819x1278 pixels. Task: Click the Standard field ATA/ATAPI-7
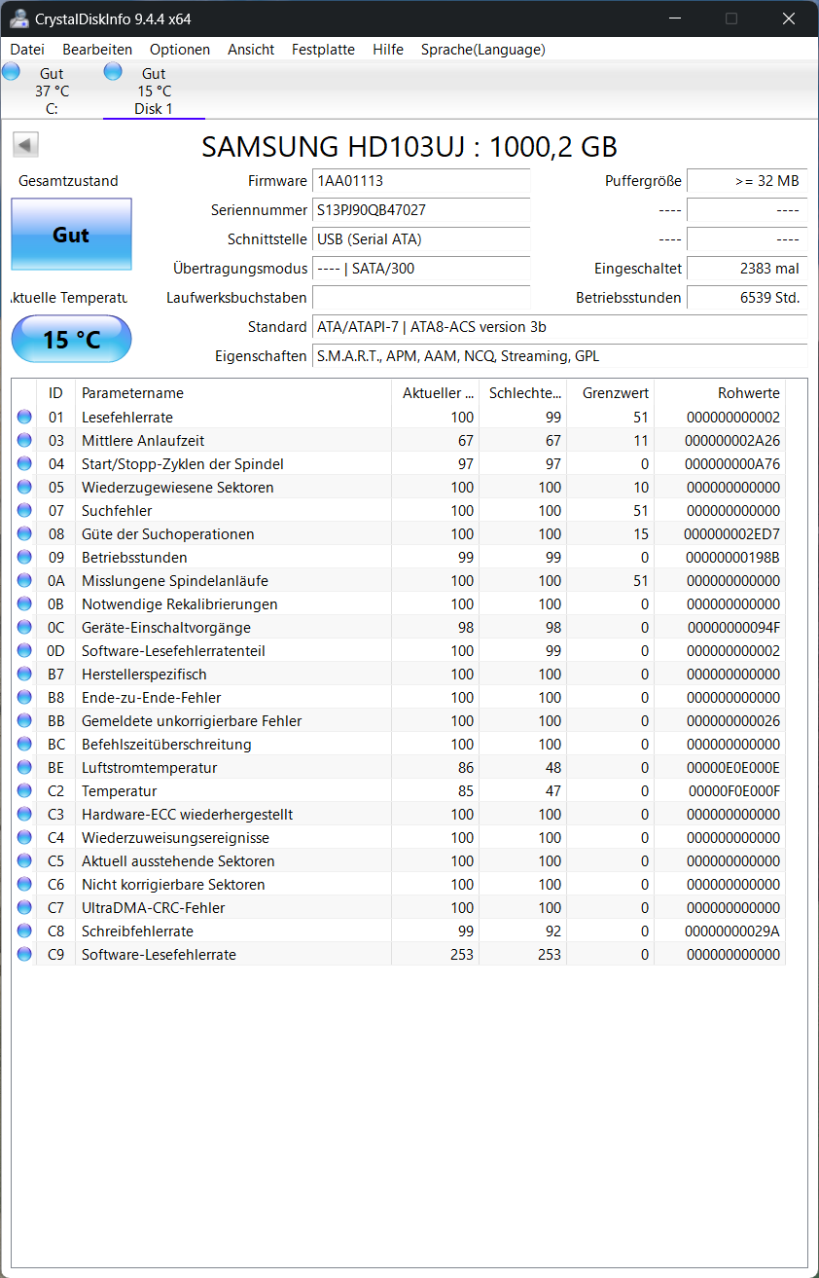tap(559, 327)
